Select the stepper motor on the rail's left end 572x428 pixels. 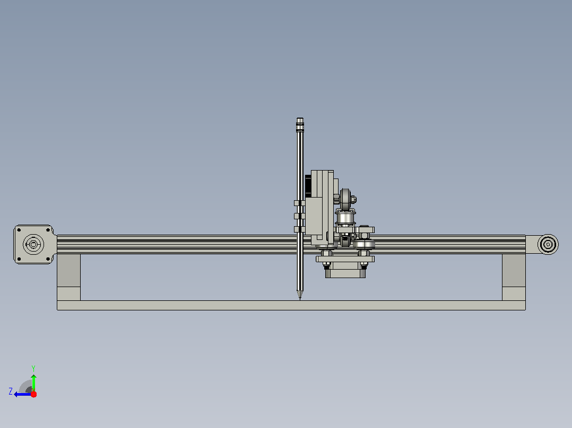[x=34, y=244]
